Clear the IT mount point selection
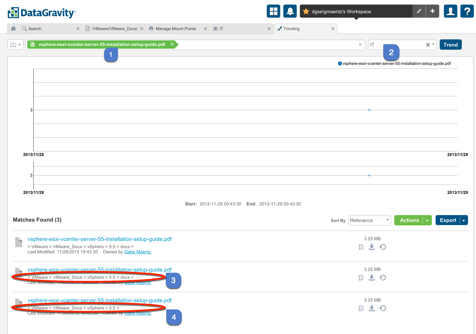This screenshot has height=334, width=476. pyautogui.click(x=428, y=44)
